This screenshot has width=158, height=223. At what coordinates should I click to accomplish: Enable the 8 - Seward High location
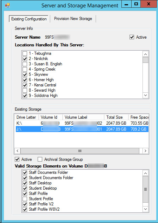click(25, 90)
